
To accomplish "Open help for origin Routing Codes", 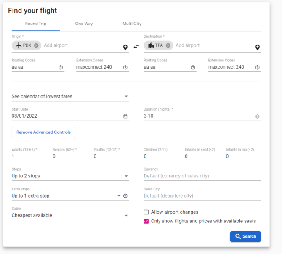I will [x=61, y=67].
